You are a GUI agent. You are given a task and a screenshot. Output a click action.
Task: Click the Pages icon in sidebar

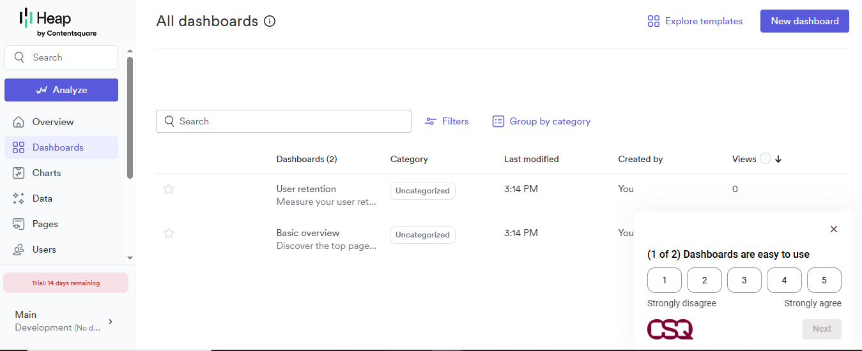(x=19, y=224)
